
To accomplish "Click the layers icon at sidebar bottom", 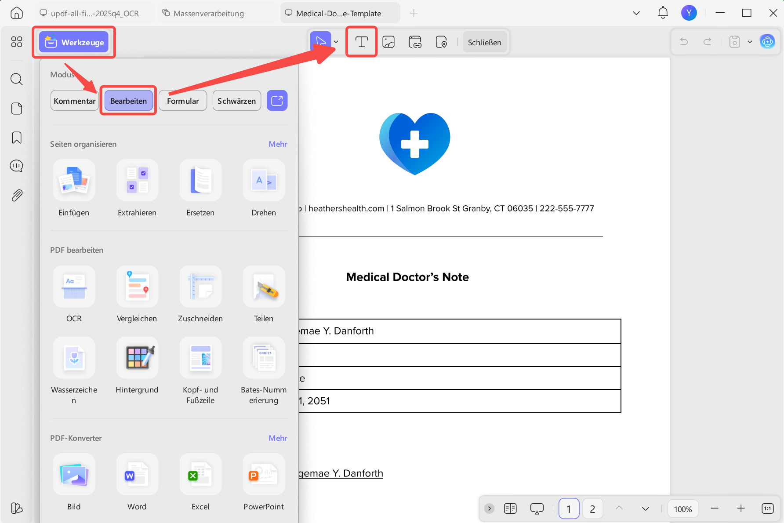I will pos(17,508).
